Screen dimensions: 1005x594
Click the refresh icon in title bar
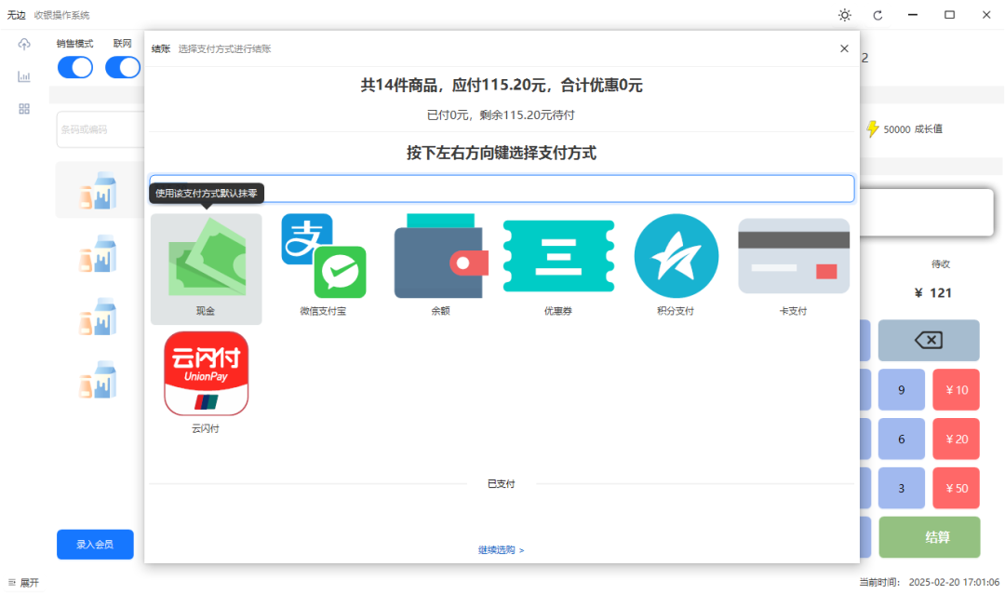pos(878,16)
